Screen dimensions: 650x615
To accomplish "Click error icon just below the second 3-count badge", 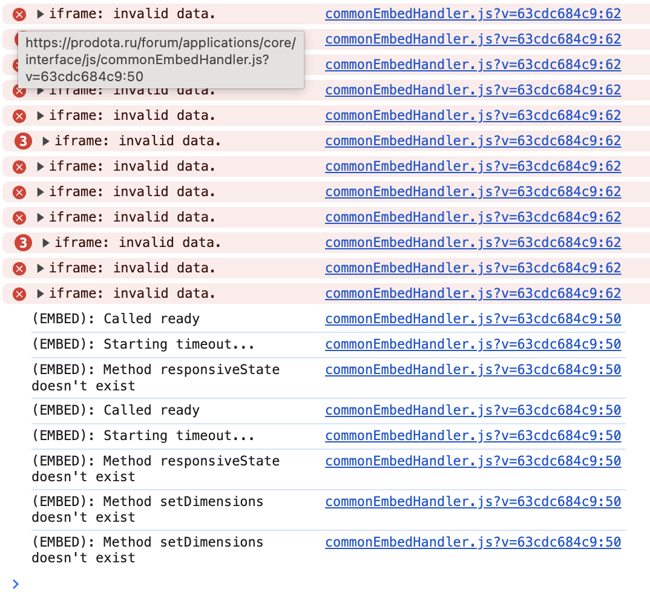I will 20,268.
